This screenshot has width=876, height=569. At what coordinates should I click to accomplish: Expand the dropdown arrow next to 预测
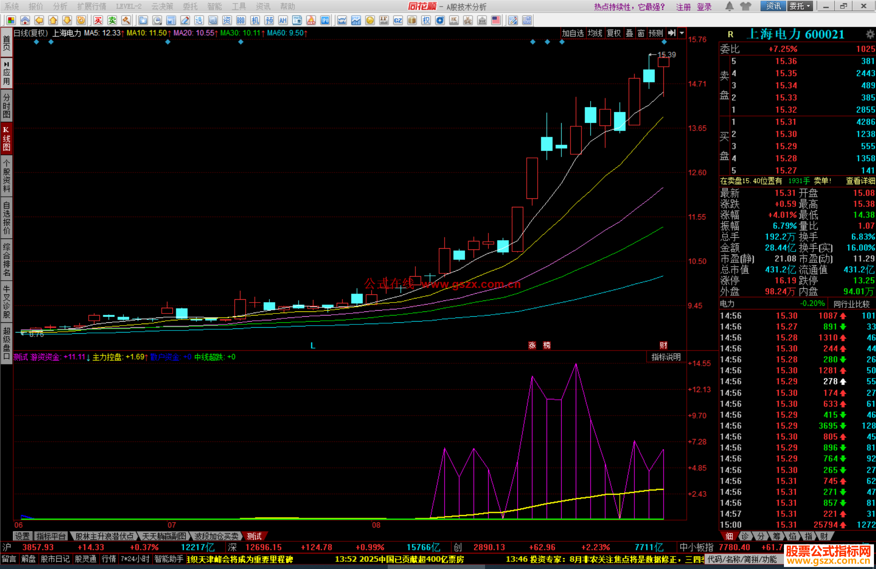pos(682,33)
